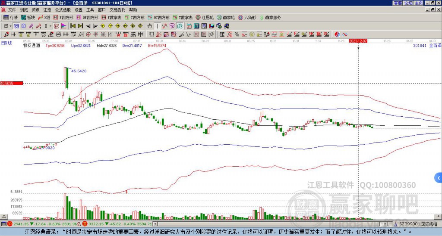The width and height of the screenshot is (442, 236).
Task: Click the 2023-12-07 date marker
Action: 358,41
